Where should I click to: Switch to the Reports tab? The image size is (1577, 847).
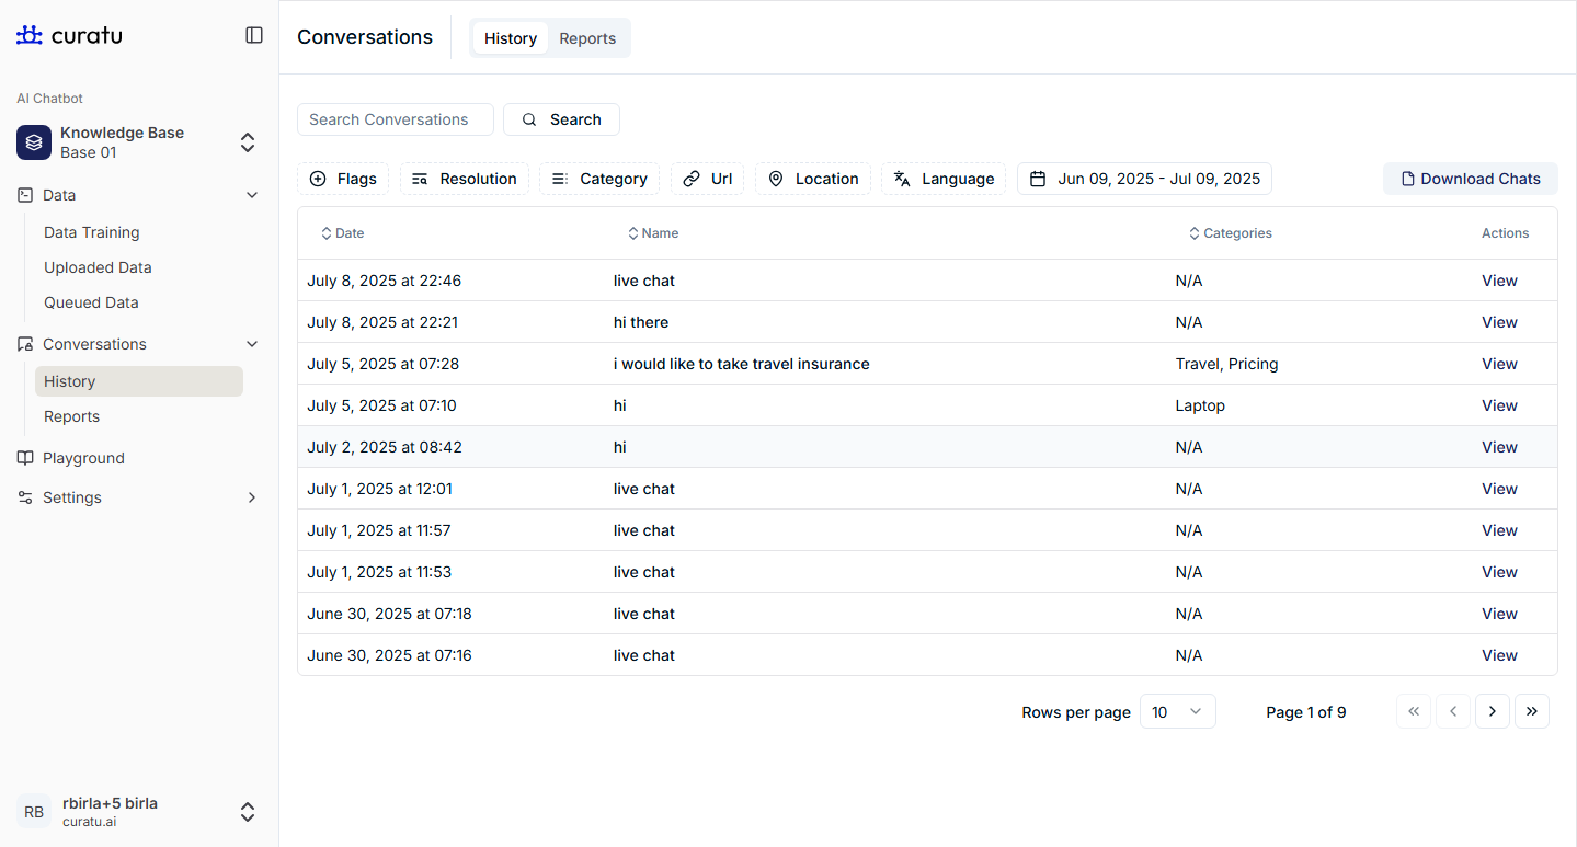click(587, 38)
